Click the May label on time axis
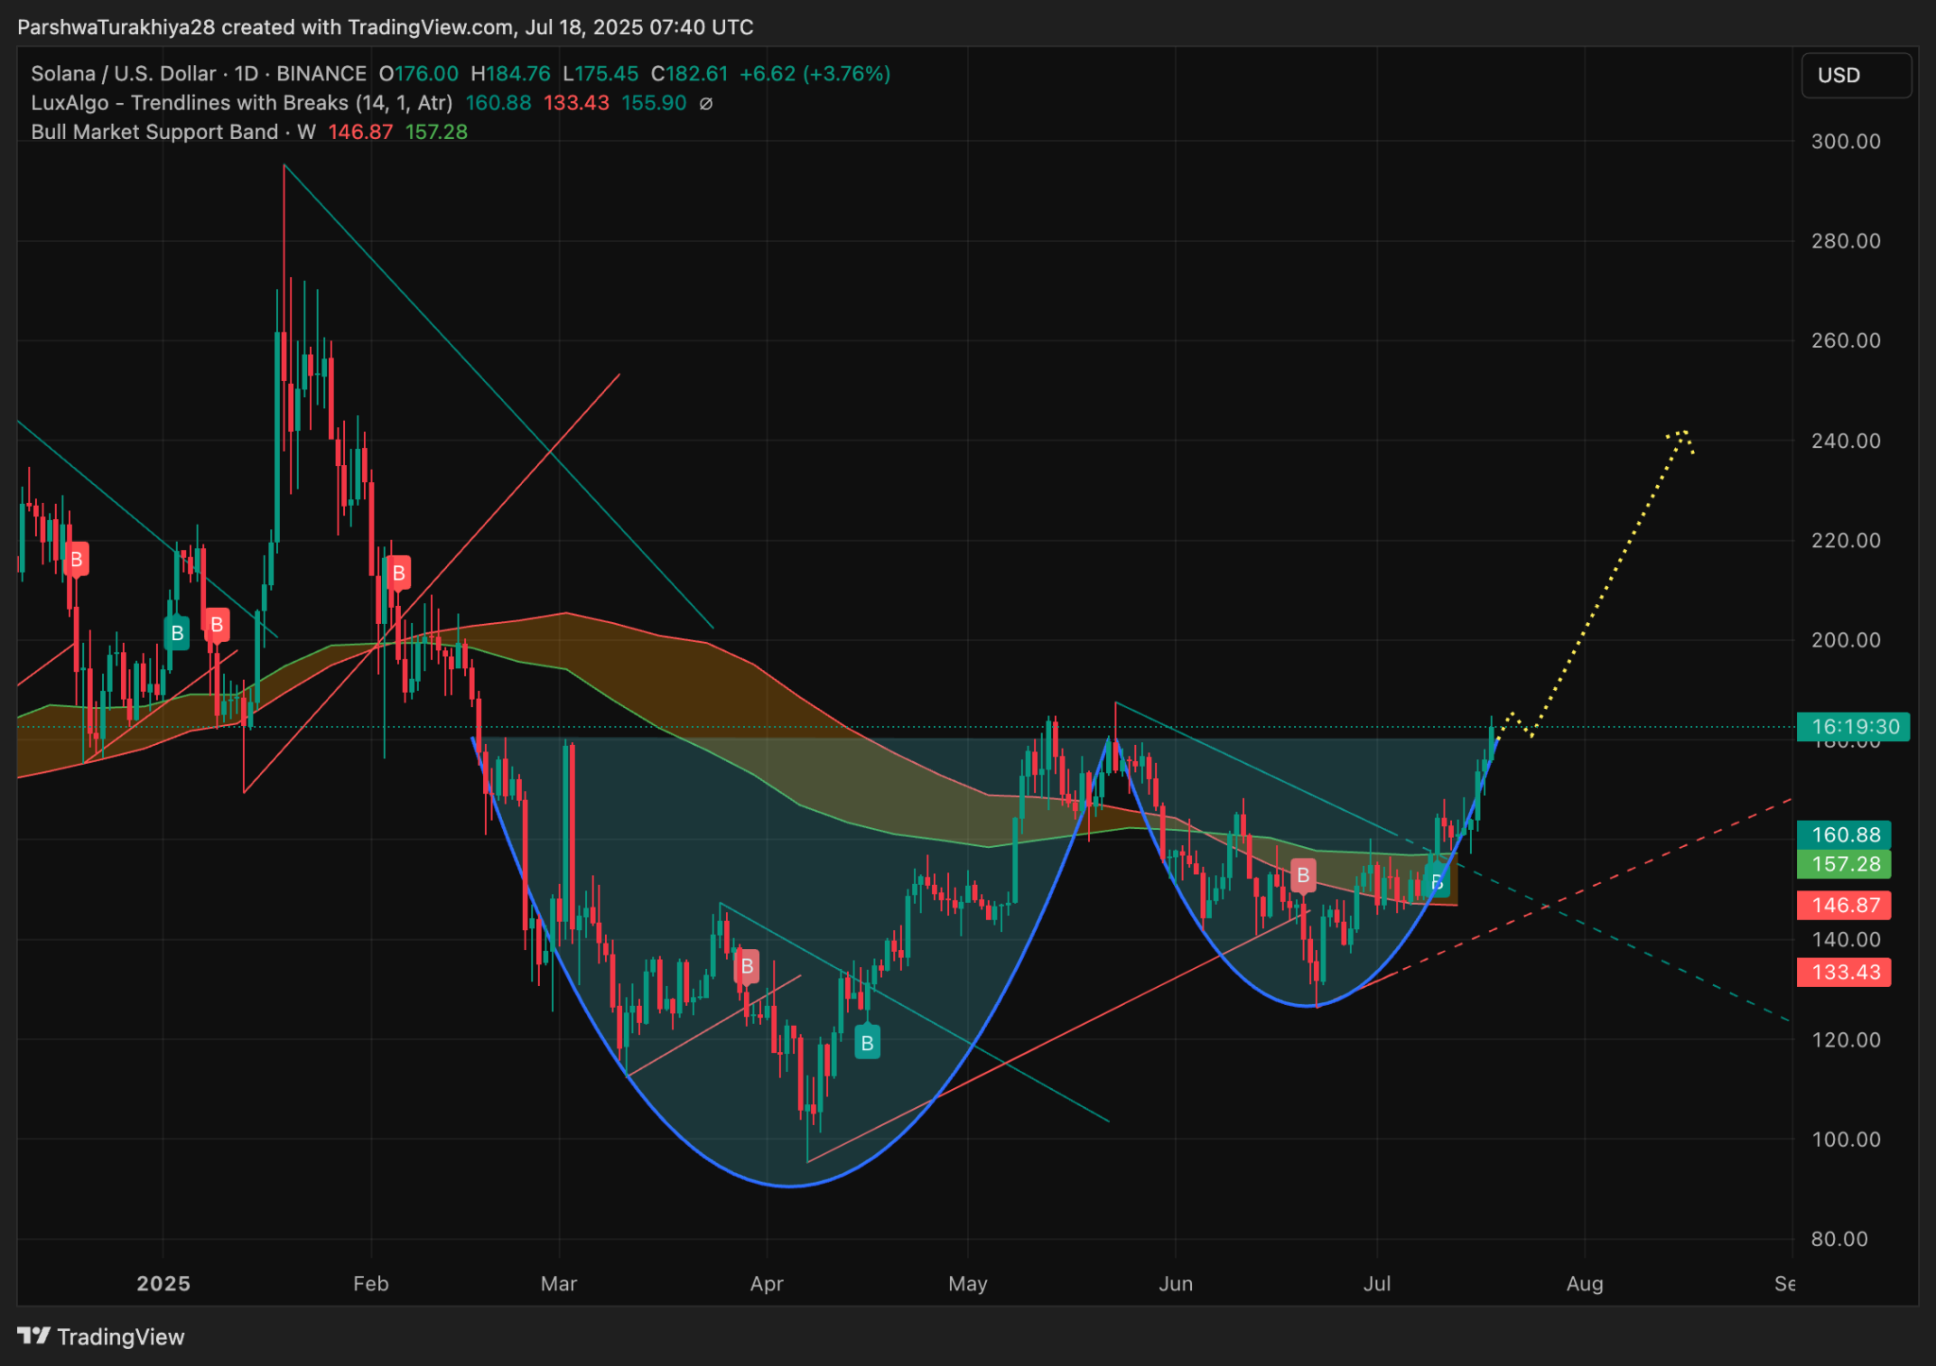The height and width of the screenshot is (1366, 1936). (968, 1284)
